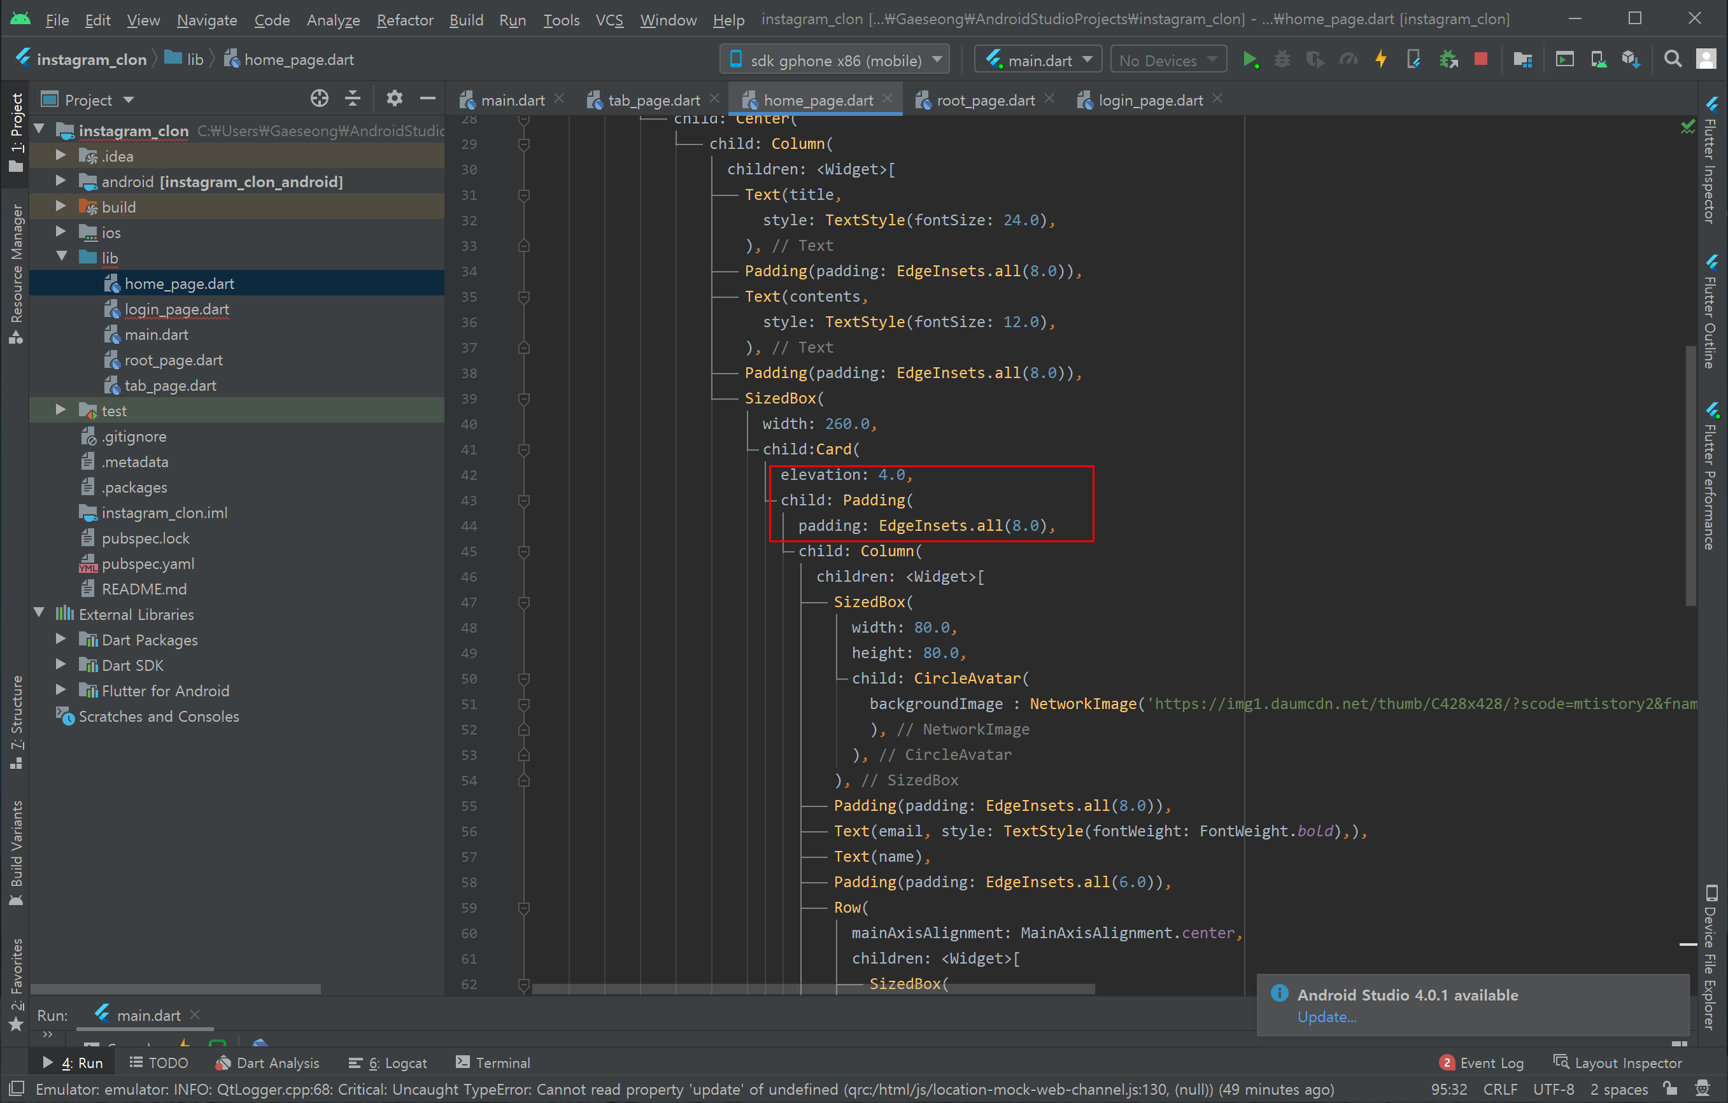Open Layout Inspector button
Viewport: 1728px width, 1103px height.
coord(1618,1063)
